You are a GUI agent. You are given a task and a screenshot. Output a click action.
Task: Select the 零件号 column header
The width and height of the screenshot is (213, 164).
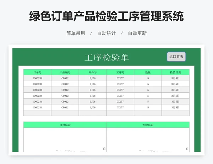(x=93, y=72)
